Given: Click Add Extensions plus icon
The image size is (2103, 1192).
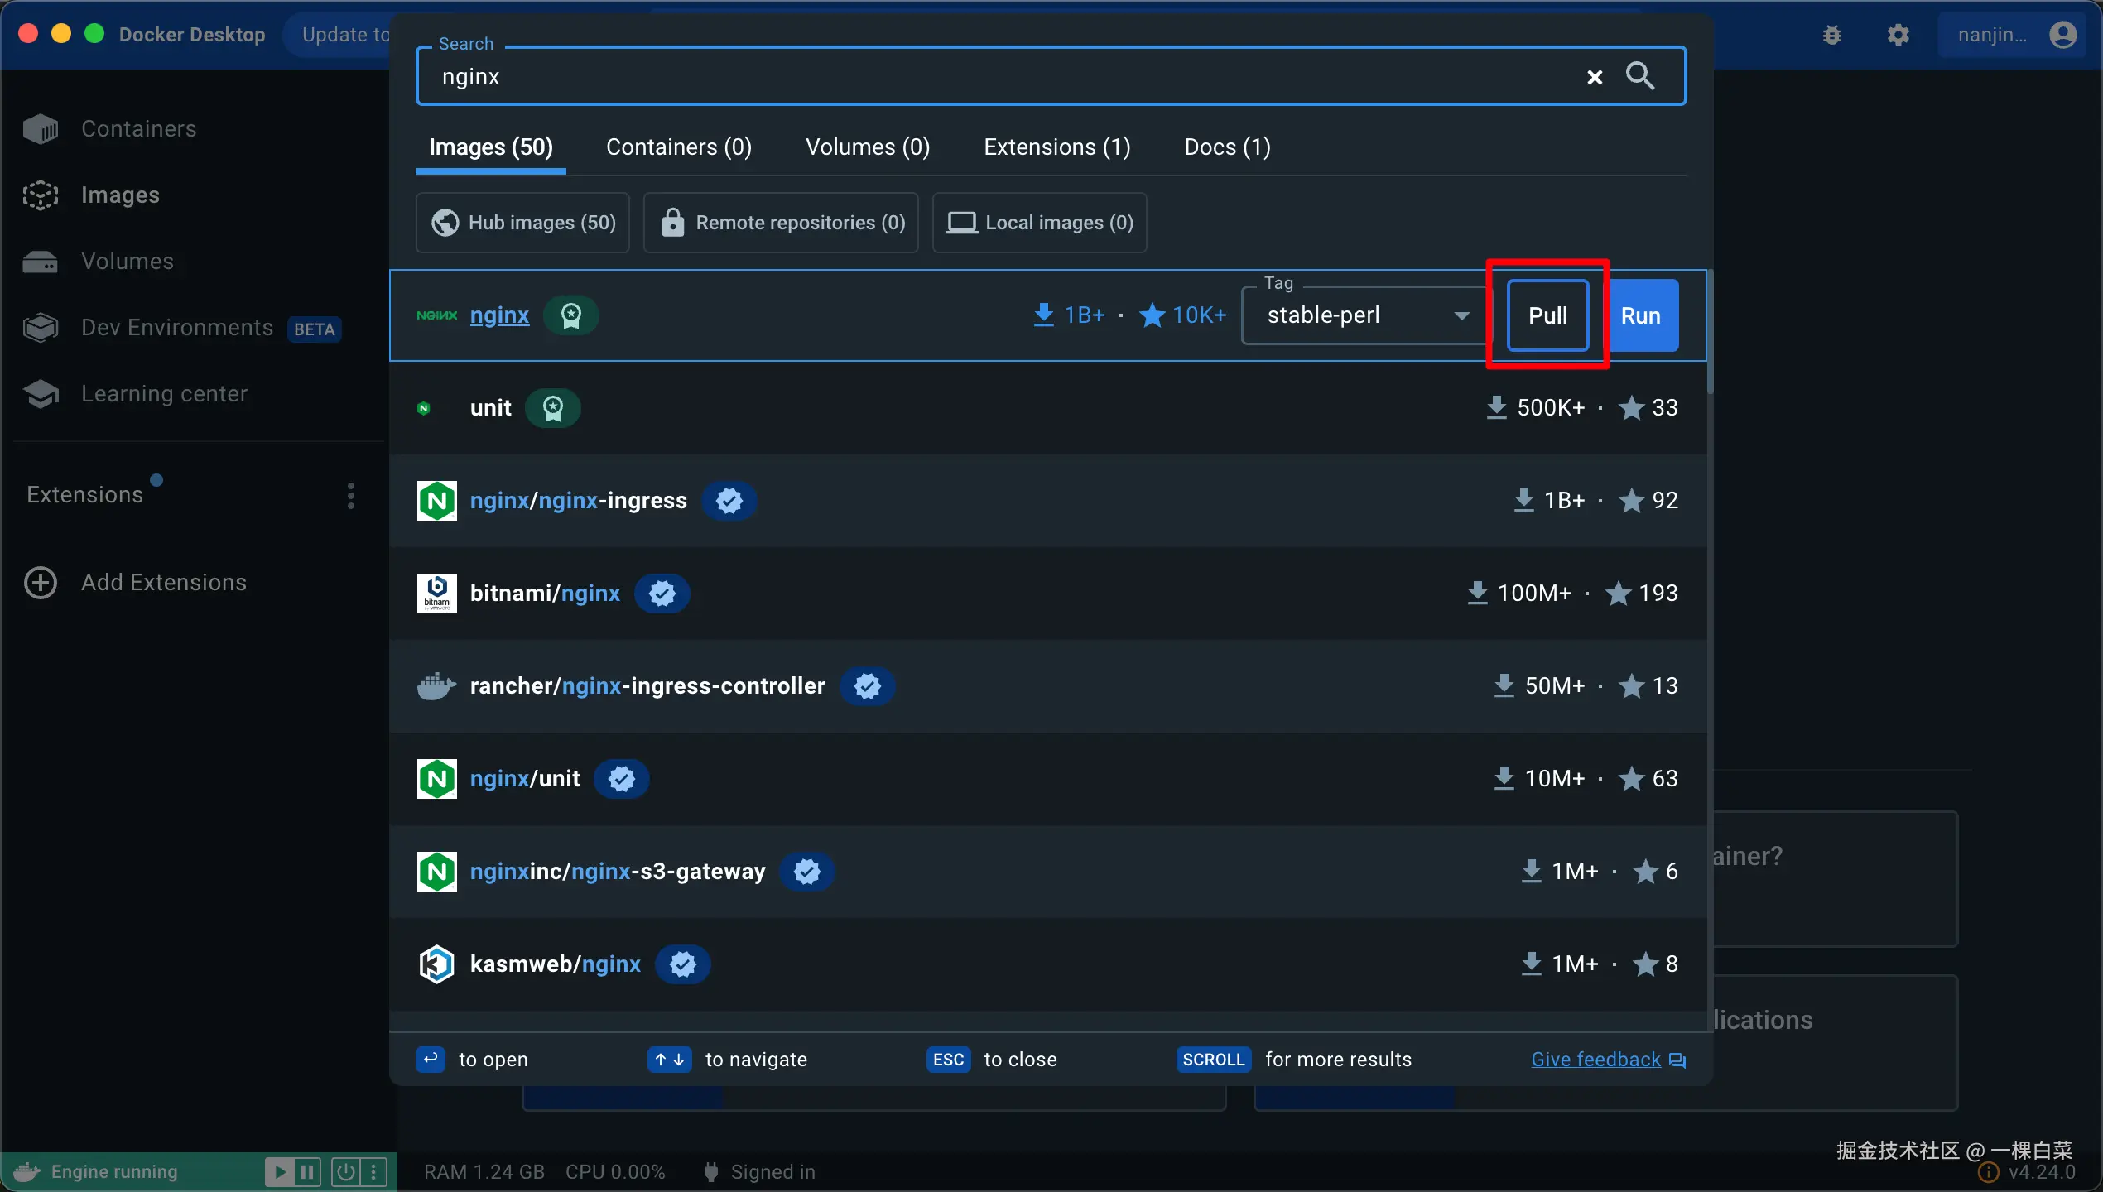Looking at the screenshot, I should coord(41,583).
